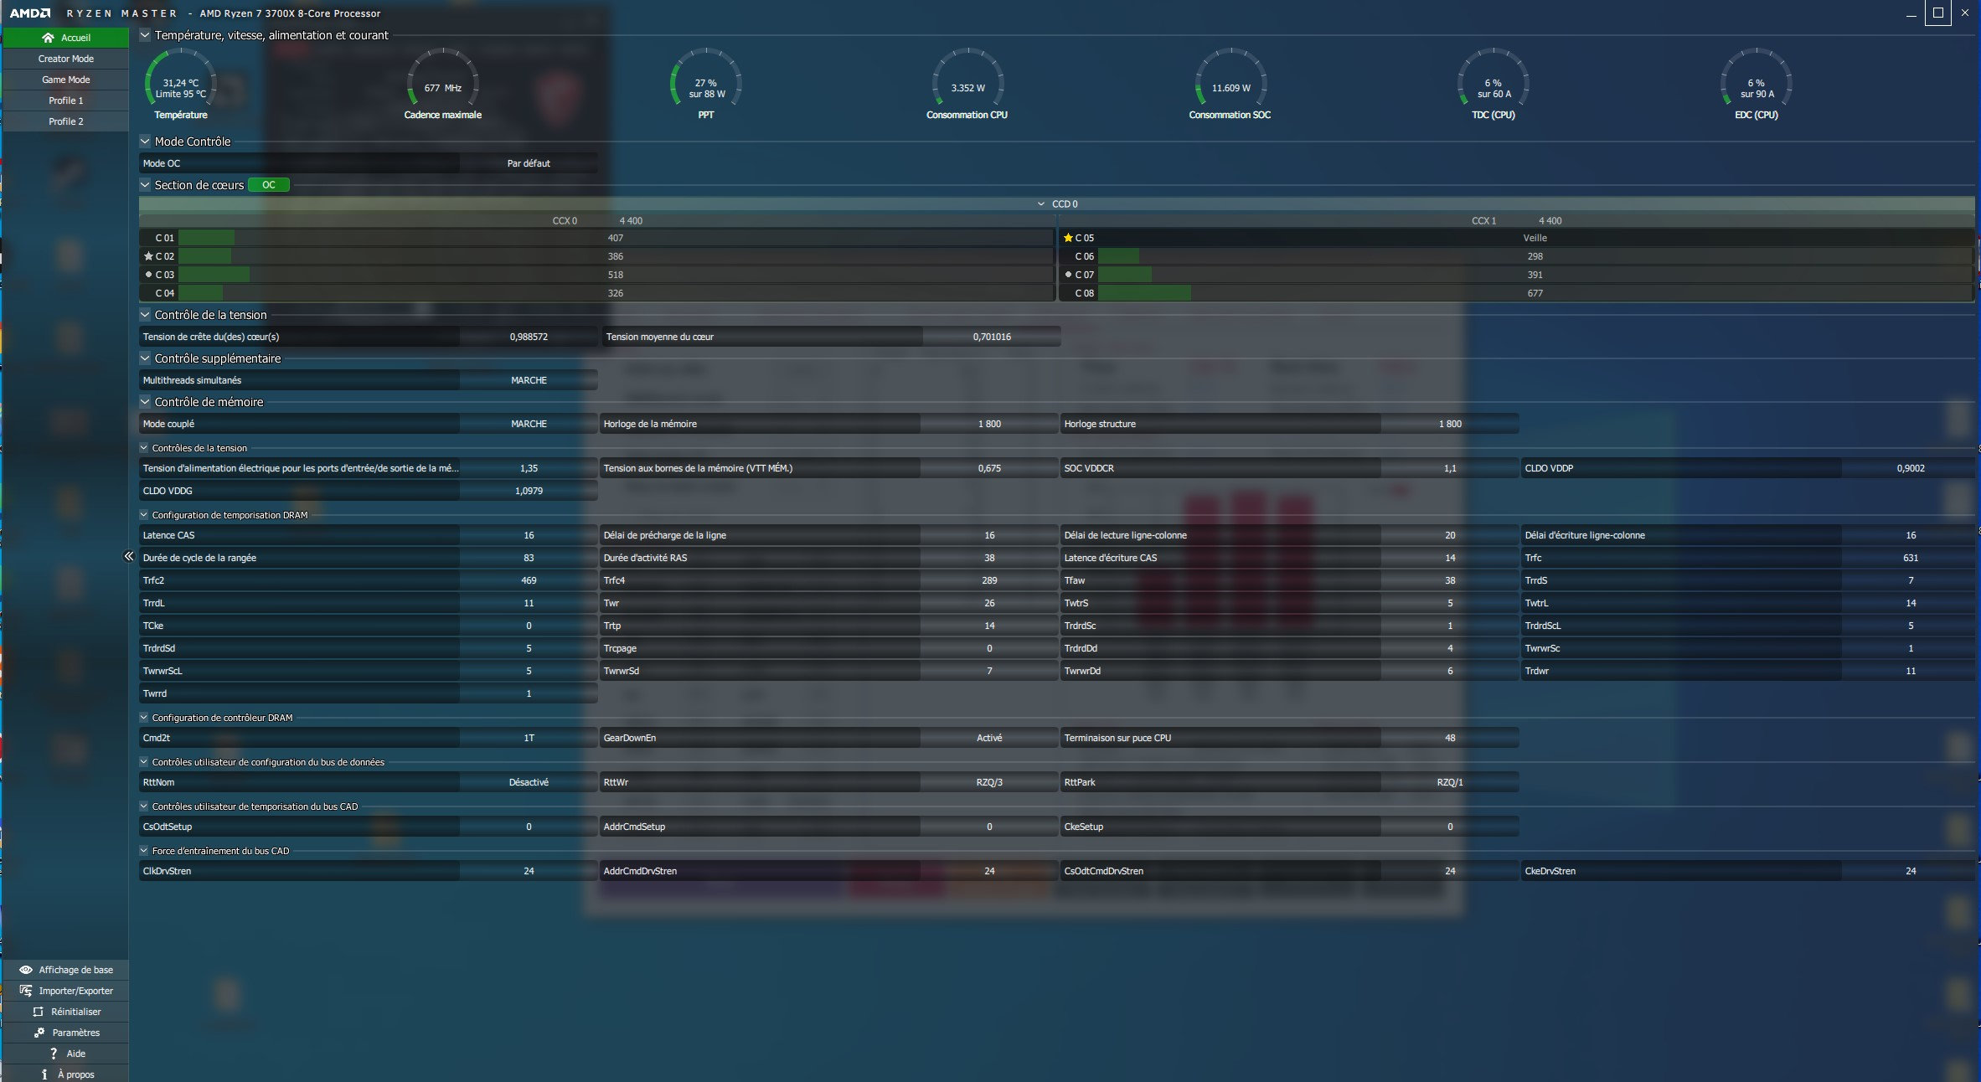Collapse the Contrôle supplémentaire section
Screen dimensions: 1981x1082
pyautogui.click(x=145, y=358)
